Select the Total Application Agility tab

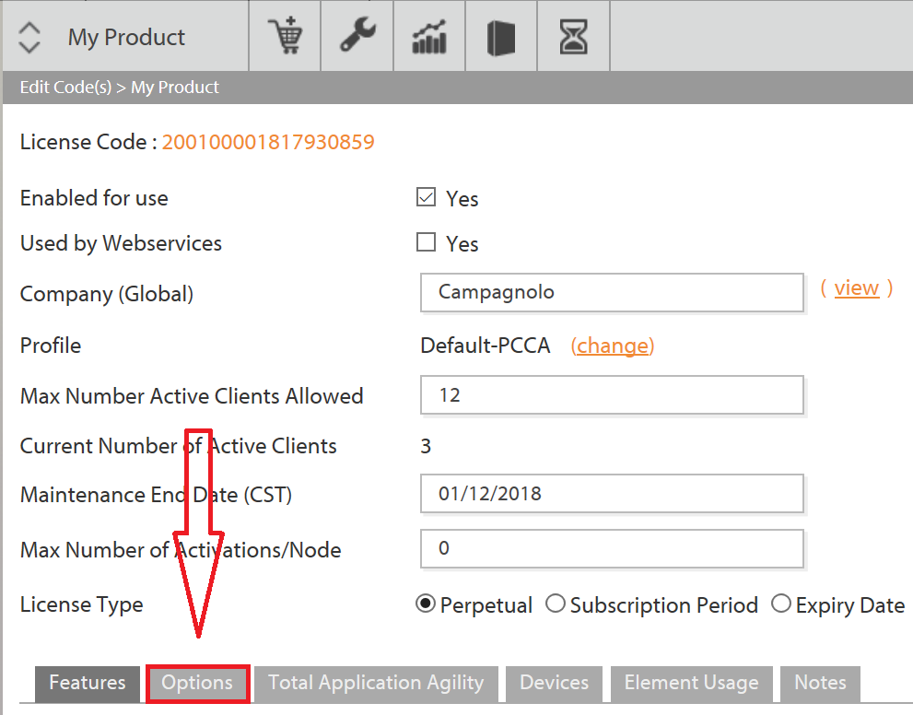pyautogui.click(x=375, y=683)
